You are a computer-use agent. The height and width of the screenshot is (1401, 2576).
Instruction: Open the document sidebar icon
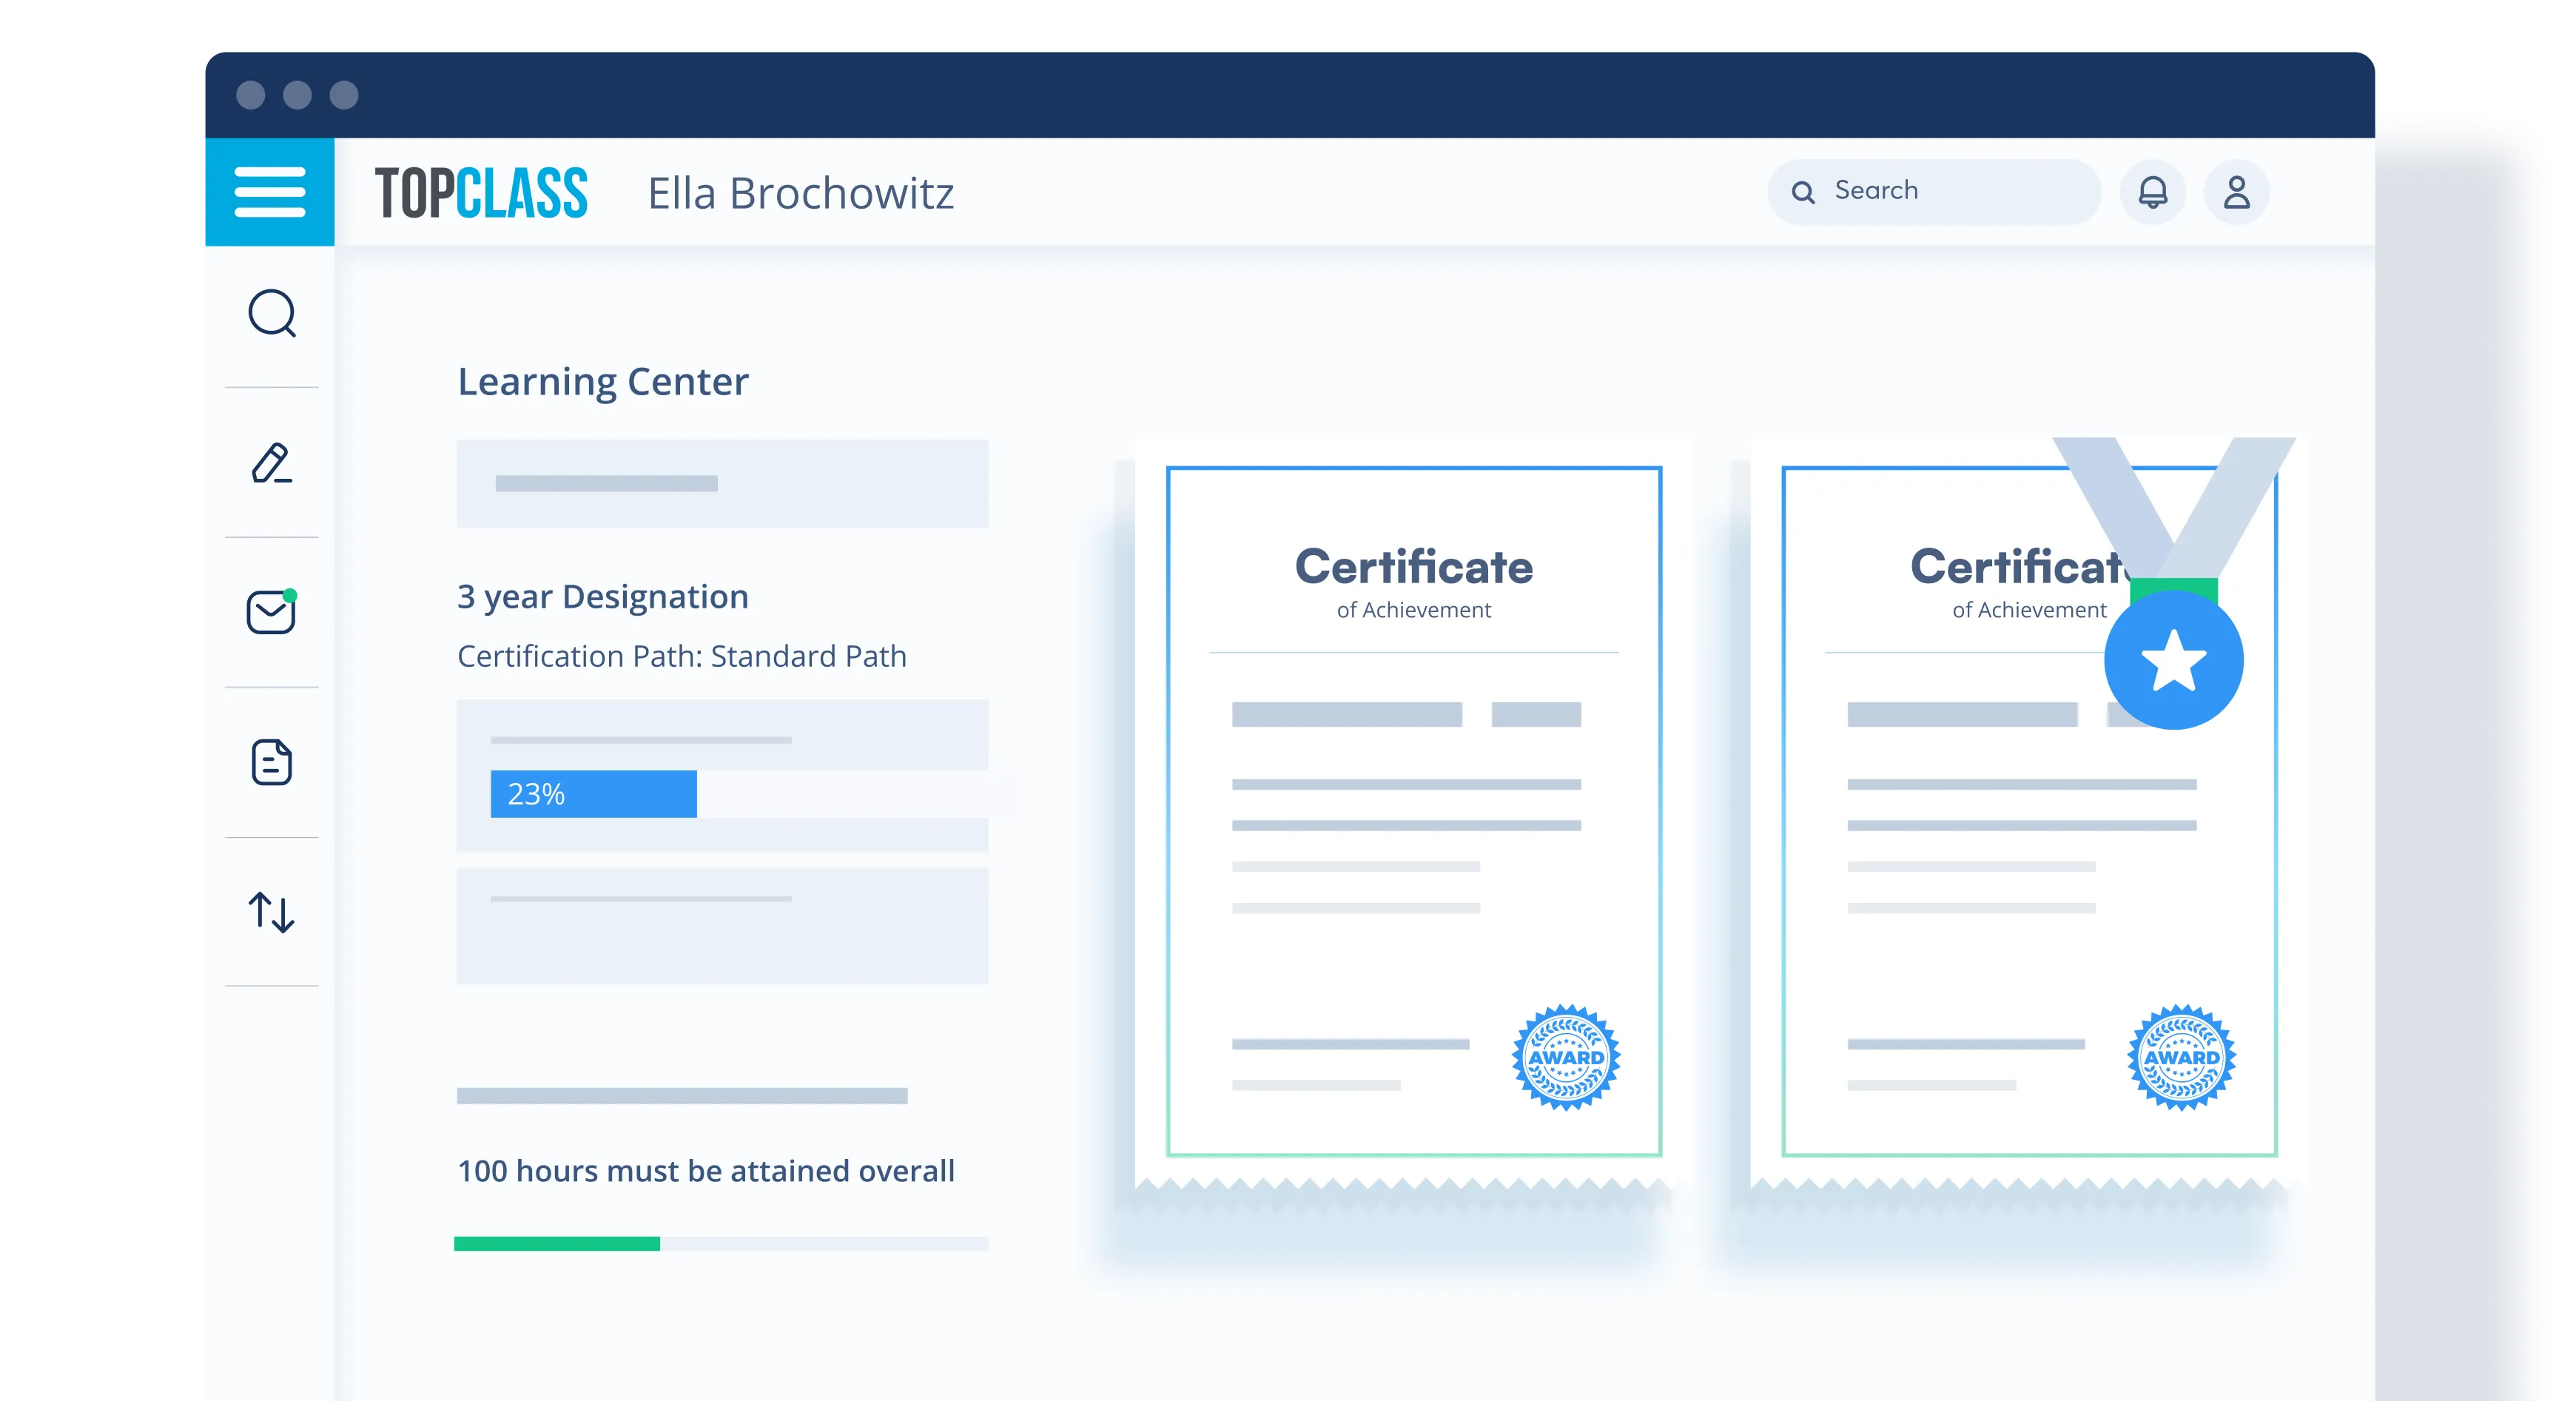pyautogui.click(x=271, y=762)
